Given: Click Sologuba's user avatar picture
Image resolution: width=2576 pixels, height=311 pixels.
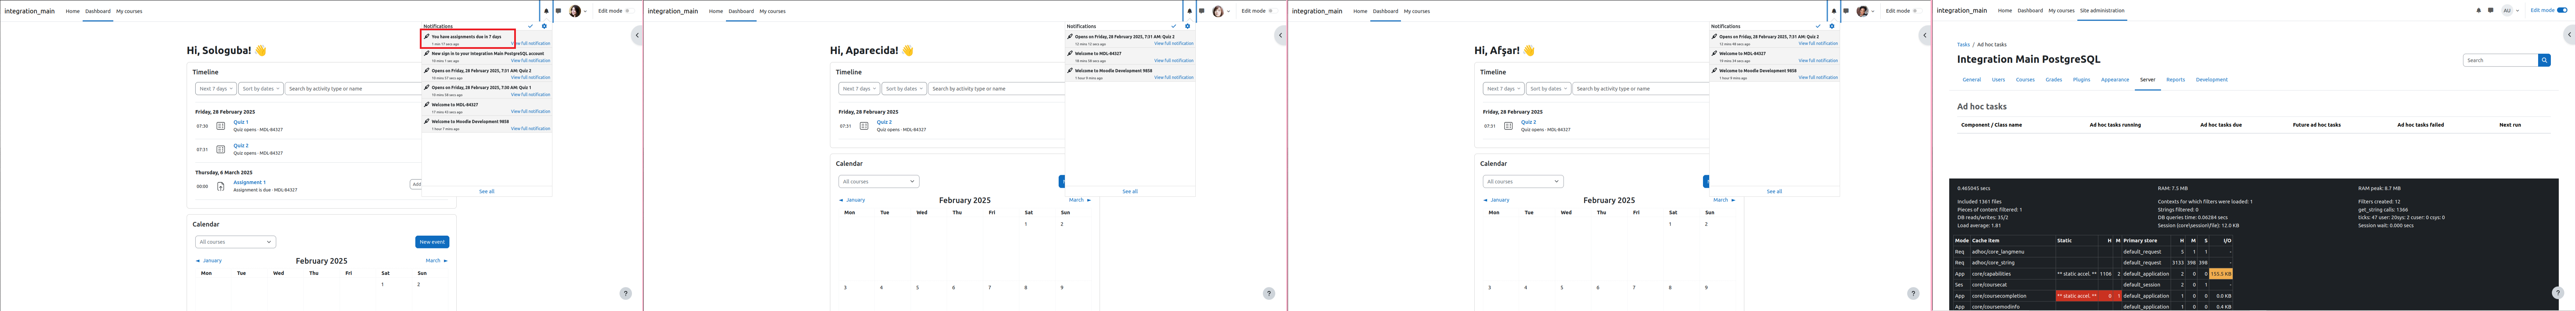Looking at the screenshot, I should click(x=575, y=11).
